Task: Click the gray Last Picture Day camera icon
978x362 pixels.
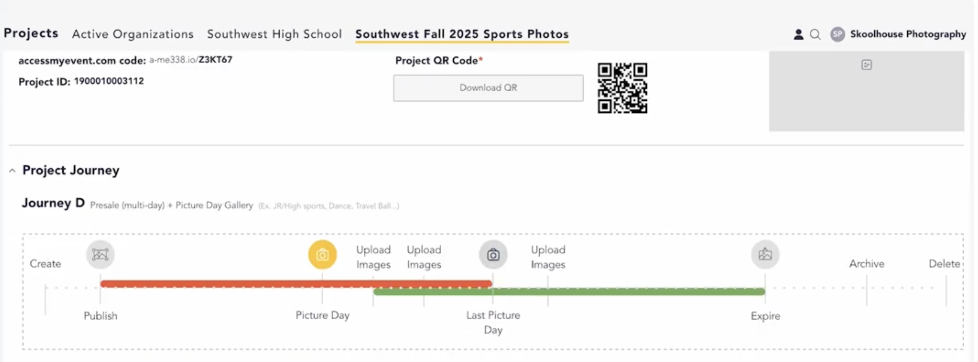Action: click(x=493, y=254)
